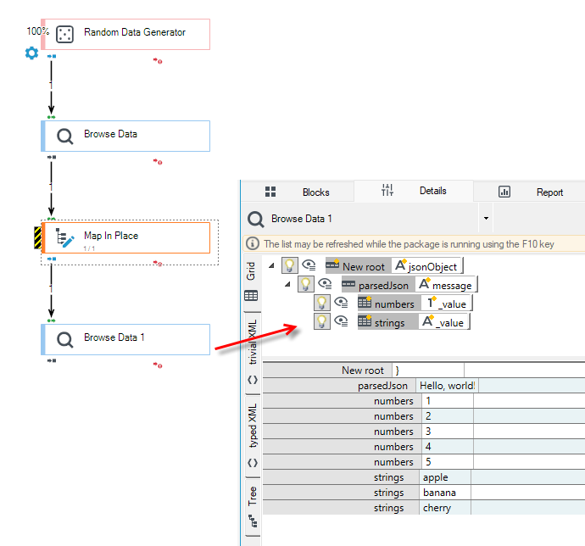
Task: Click the Browse Data magnifier icon
Action: click(x=64, y=136)
